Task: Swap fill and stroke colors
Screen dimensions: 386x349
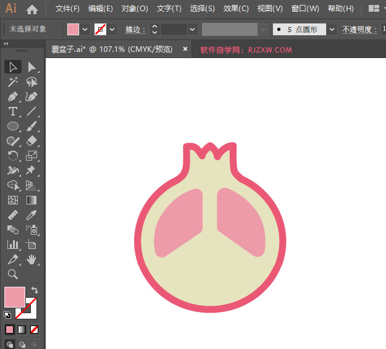Action: [x=35, y=290]
